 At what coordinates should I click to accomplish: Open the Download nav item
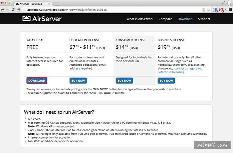click(185, 19)
